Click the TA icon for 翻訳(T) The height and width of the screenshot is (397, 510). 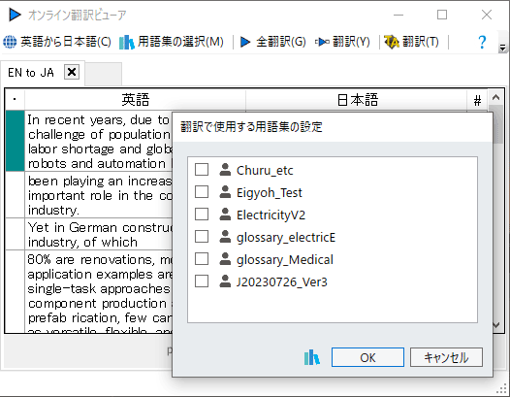click(392, 42)
